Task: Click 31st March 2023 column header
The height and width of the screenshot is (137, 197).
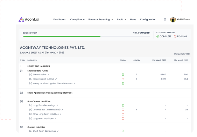Action: point(159,60)
